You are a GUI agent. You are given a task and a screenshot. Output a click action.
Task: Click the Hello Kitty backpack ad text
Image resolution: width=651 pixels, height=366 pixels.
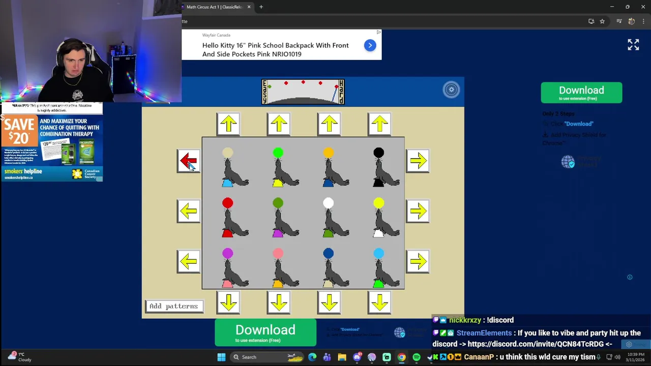[275, 50]
